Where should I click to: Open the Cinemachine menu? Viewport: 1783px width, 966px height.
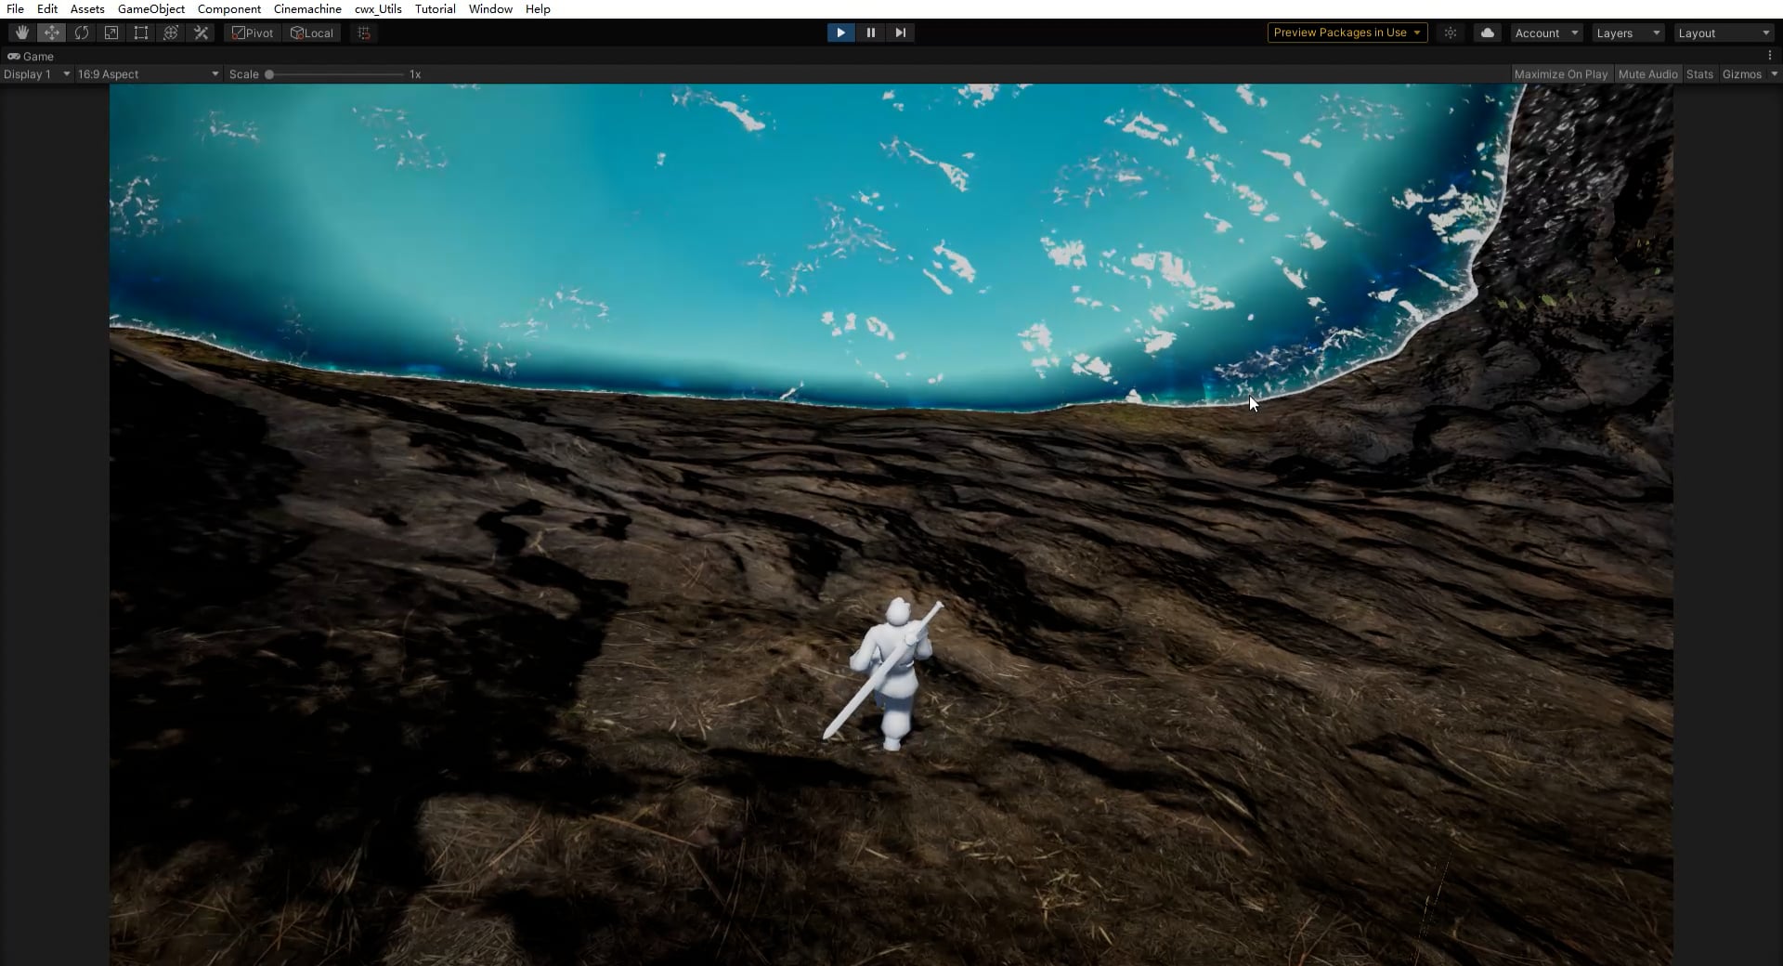tap(307, 8)
